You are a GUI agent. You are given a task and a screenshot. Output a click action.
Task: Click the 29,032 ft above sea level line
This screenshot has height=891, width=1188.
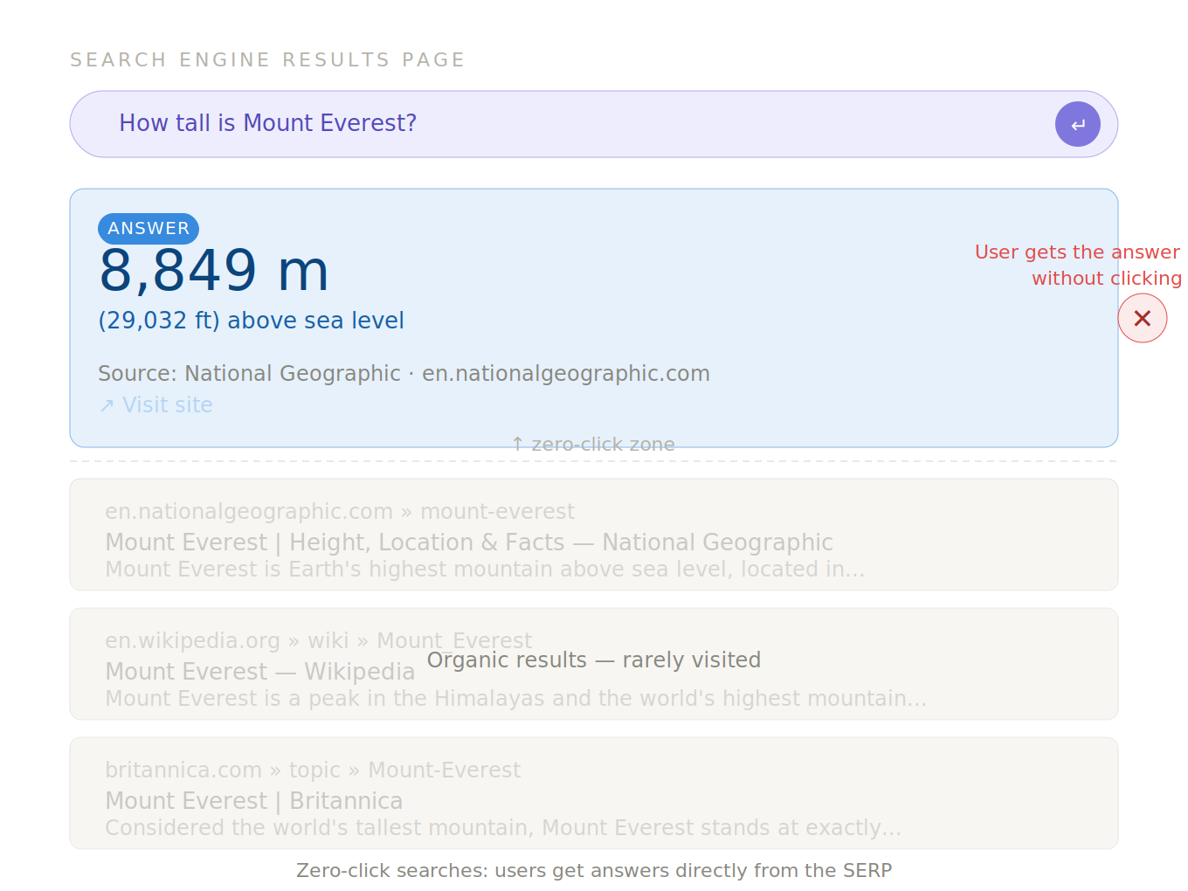click(x=251, y=321)
